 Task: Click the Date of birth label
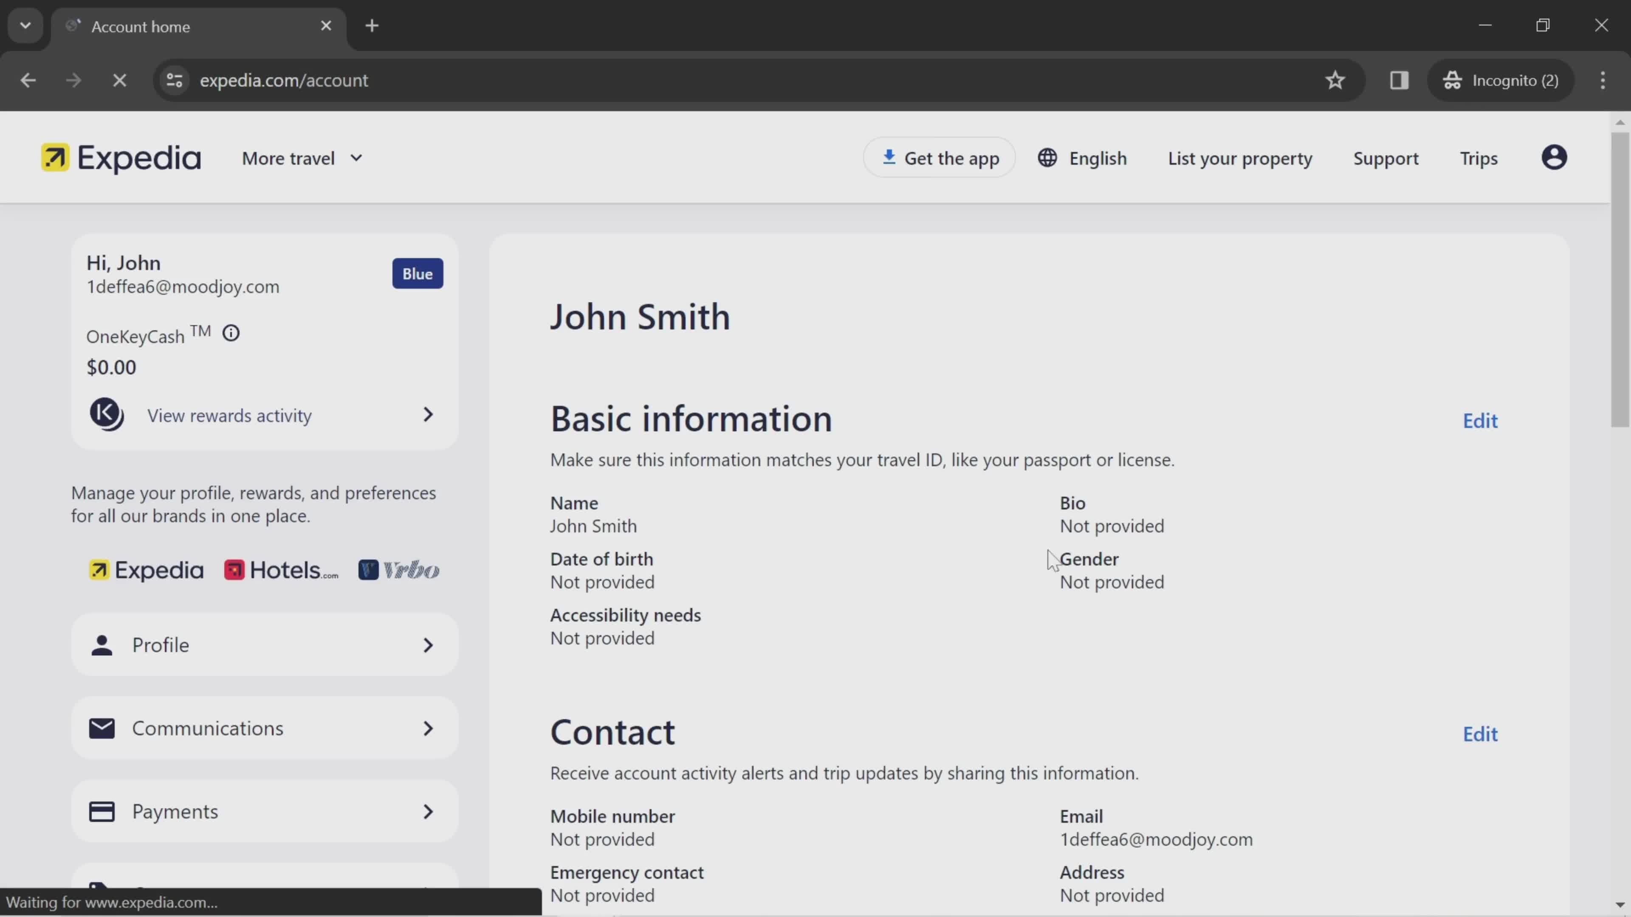[601, 559]
